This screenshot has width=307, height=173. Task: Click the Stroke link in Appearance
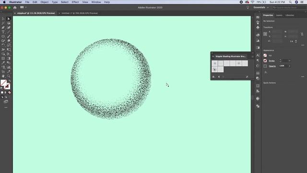[x=272, y=61]
